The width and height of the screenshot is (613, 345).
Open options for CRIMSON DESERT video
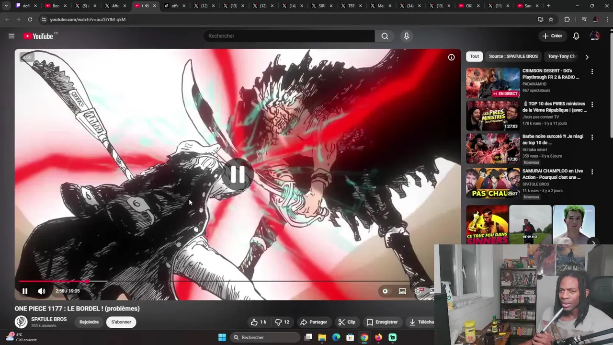click(592, 72)
